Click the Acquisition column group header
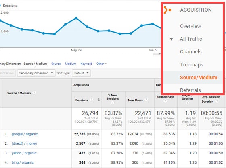Viewport: 226px width, 168px height. [81, 85]
